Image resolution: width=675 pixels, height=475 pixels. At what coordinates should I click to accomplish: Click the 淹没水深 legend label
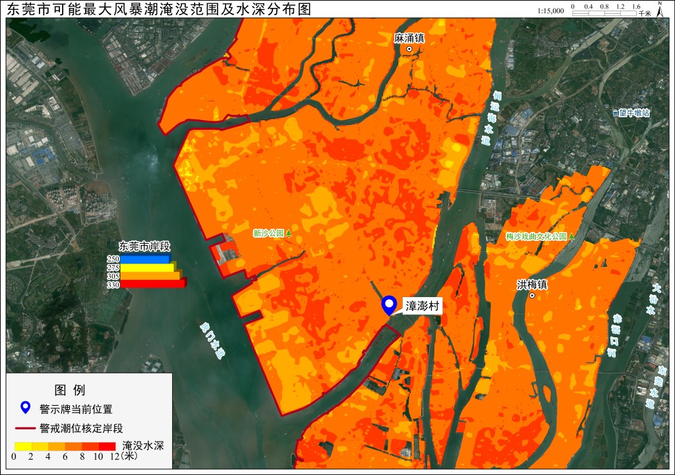click(143, 445)
